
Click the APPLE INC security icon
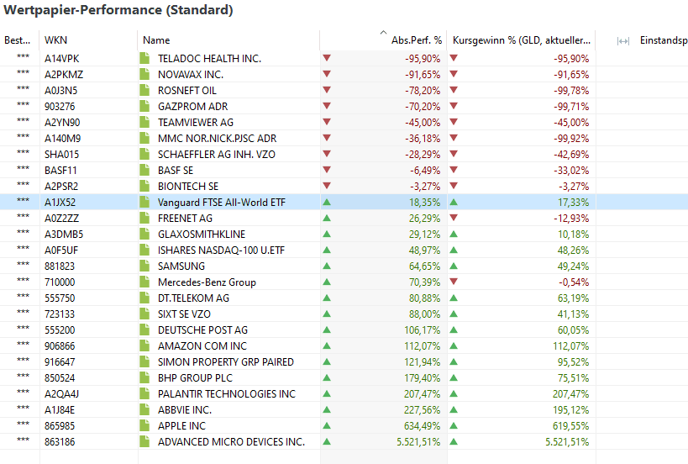144,426
